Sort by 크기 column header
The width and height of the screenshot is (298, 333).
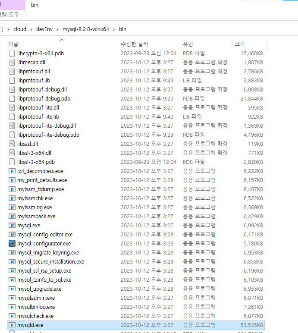tap(240, 44)
